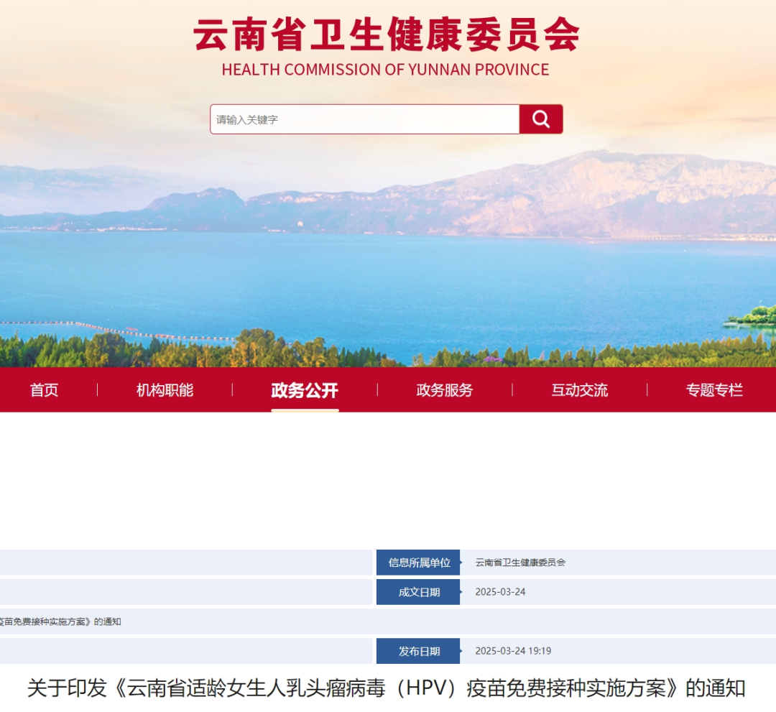Click the HPV vaccine notice headline
Image resolution: width=776 pixels, height=712 pixels.
(387, 688)
